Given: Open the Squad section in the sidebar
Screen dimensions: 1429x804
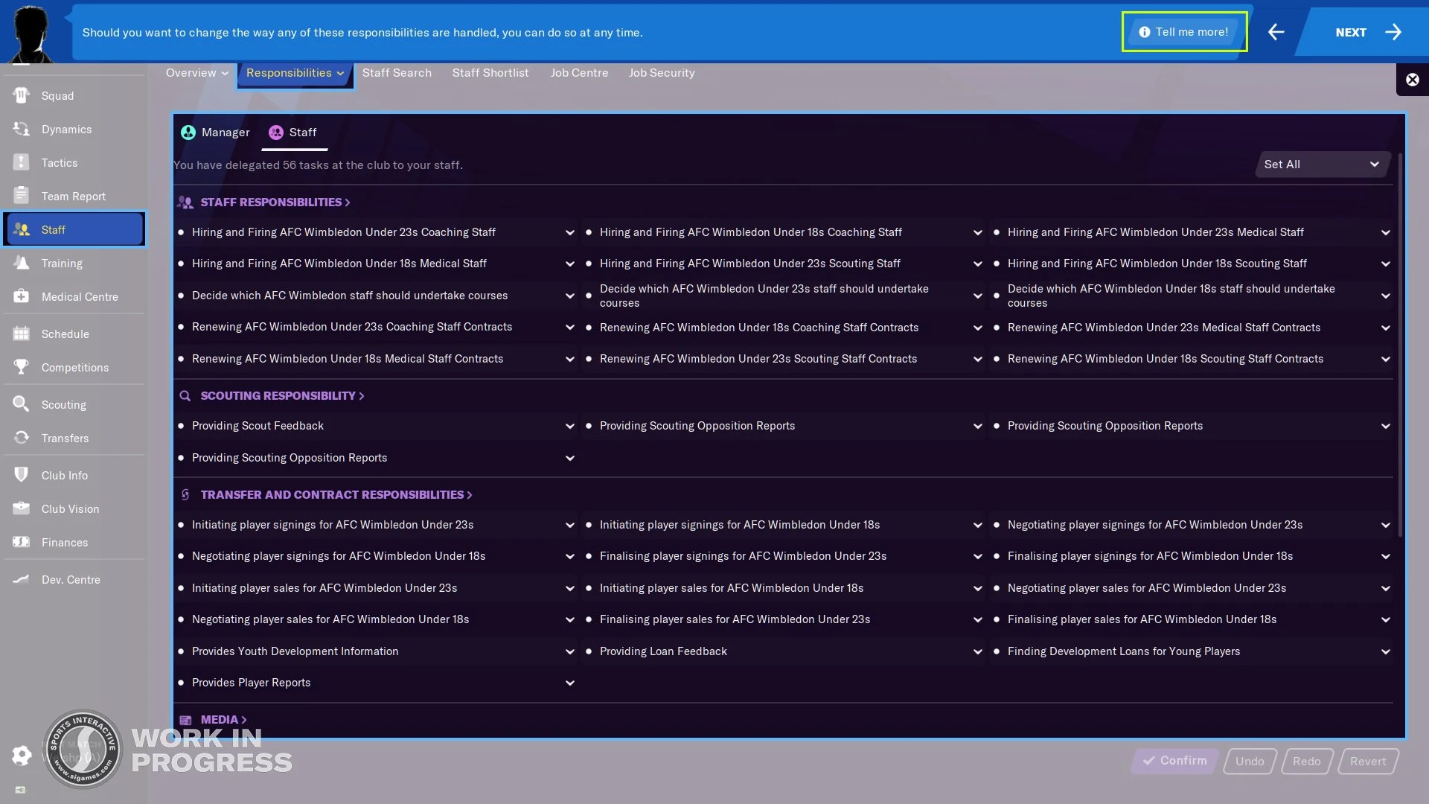Looking at the screenshot, I should pyautogui.click(x=57, y=95).
